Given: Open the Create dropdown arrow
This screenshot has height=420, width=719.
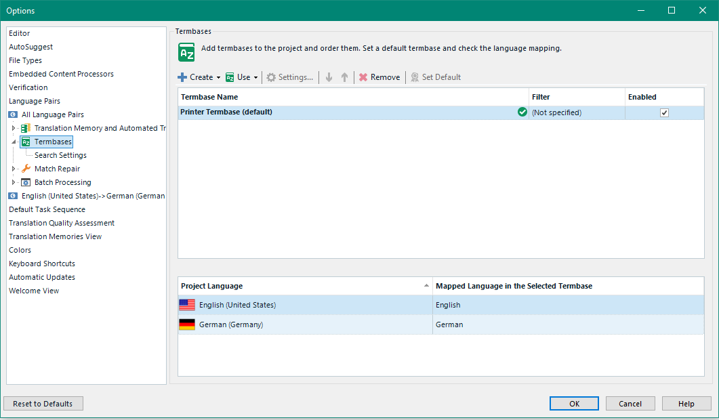Looking at the screenshot, I should pos(218,78).
